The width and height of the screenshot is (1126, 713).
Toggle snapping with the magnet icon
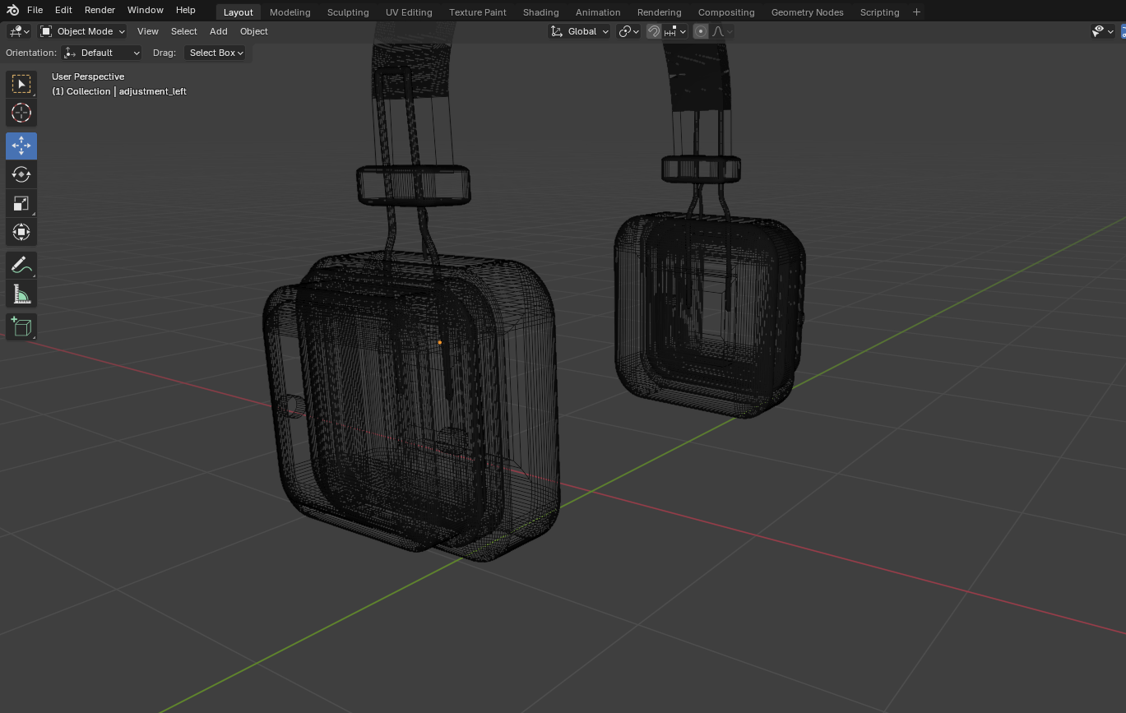coord(652,30)
